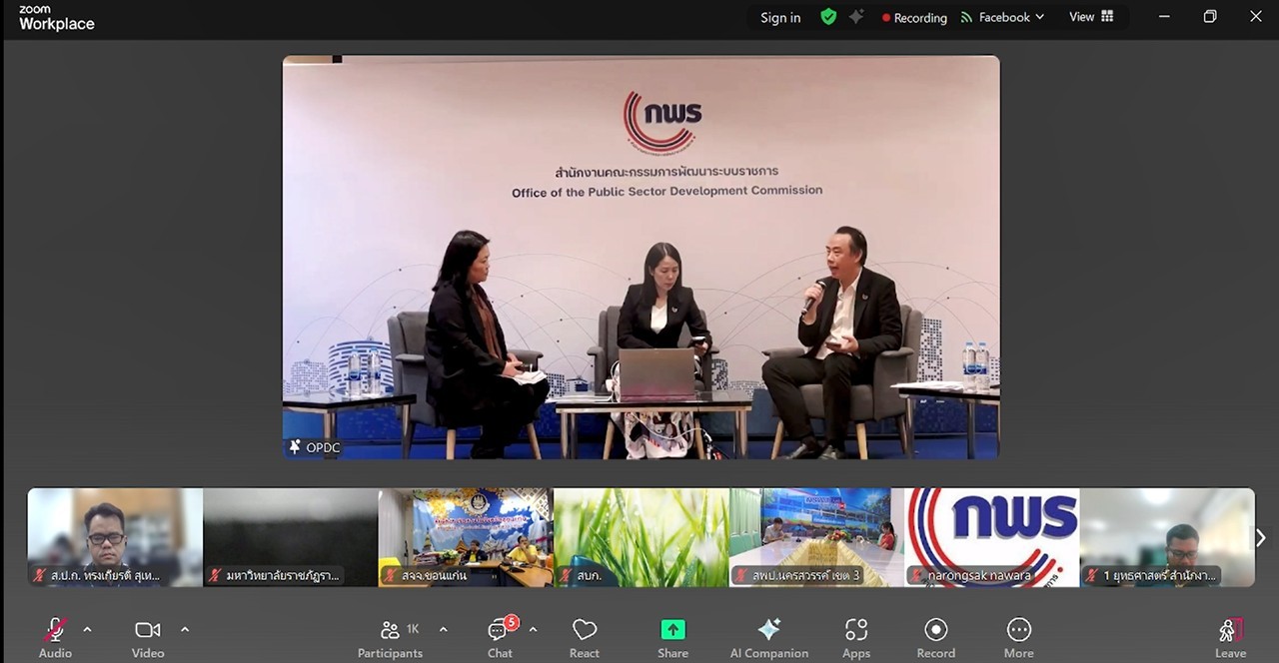
Task: Open the React heart menu
Action: (585, 637)
